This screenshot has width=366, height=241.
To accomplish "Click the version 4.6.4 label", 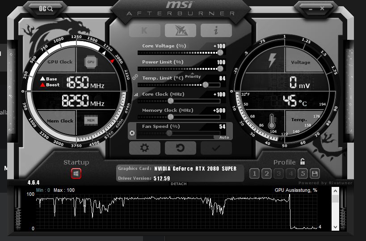I will 34,182.
